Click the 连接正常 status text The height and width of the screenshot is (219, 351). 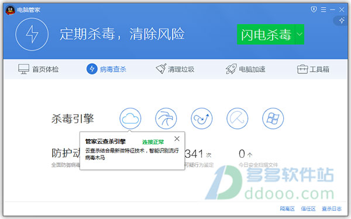click(153, 142)
